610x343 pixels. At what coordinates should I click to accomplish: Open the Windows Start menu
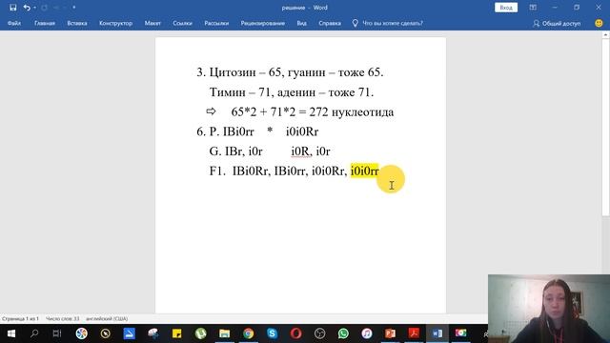tap(11, 333)
